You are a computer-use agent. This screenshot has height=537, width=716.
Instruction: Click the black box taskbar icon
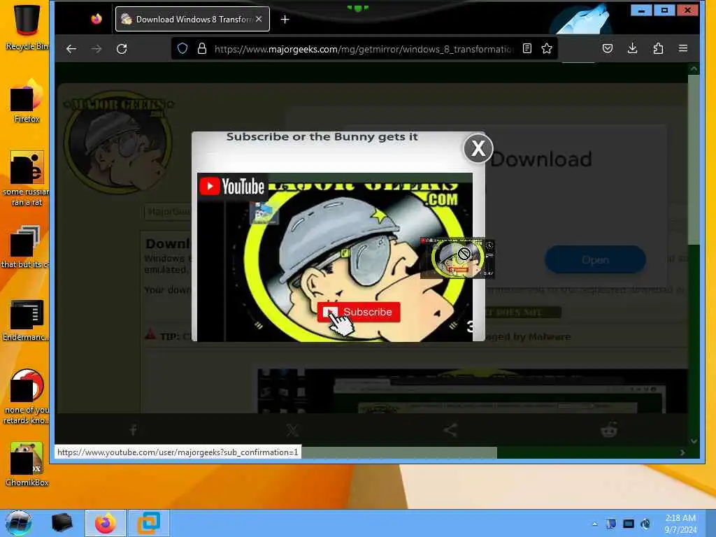(x=62, y=523)
